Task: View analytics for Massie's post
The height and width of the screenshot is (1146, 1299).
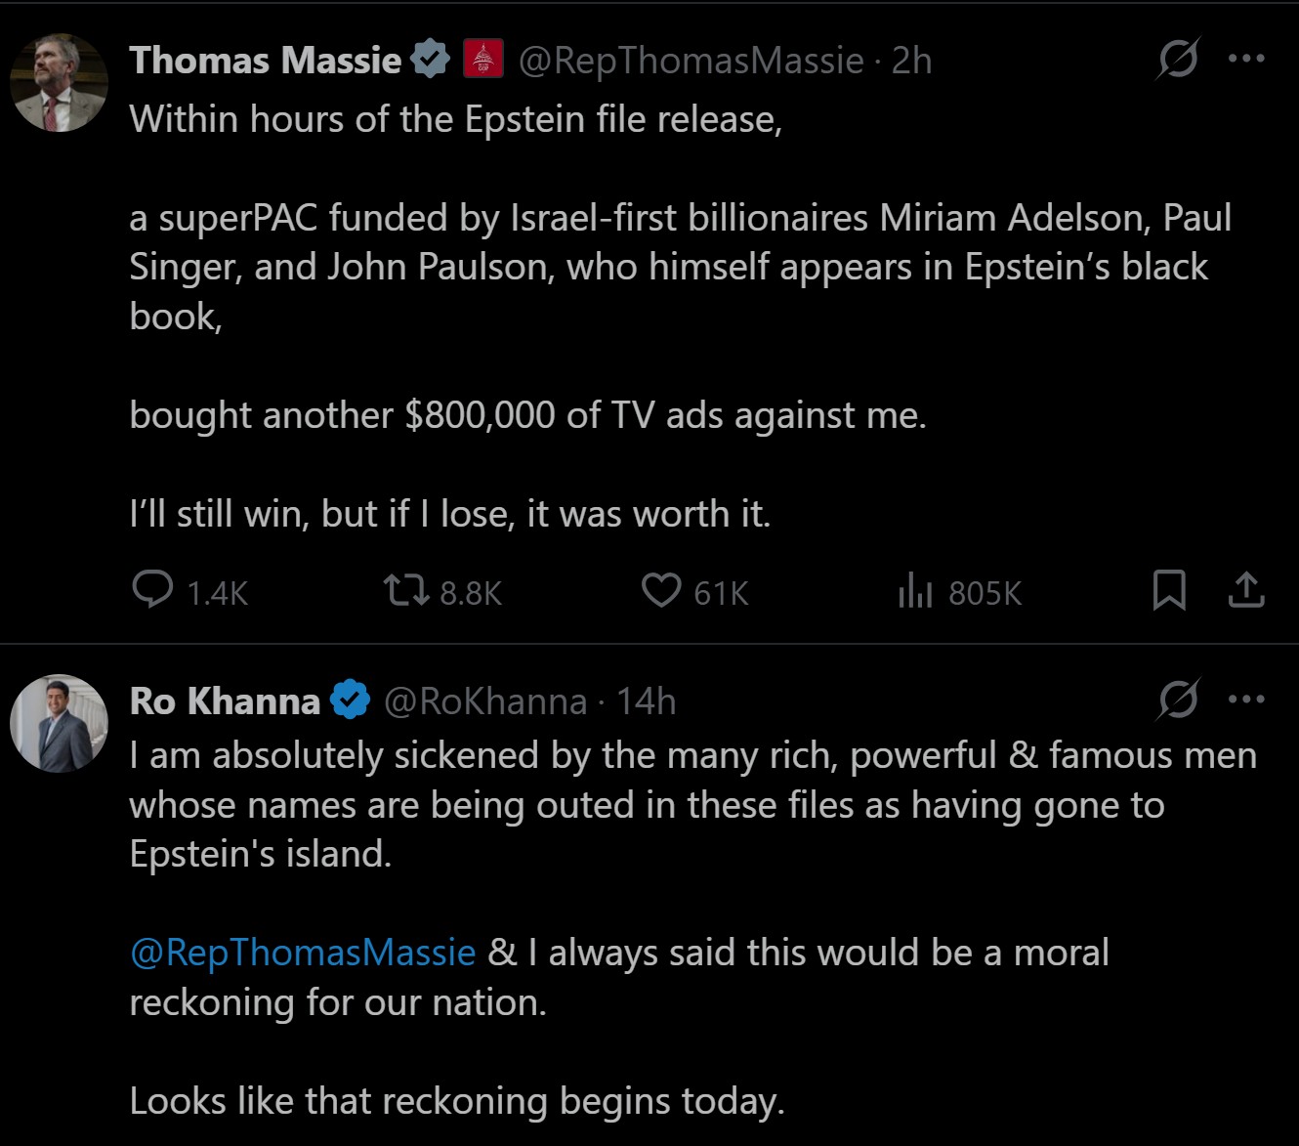Action: click(x=915, y=590)
